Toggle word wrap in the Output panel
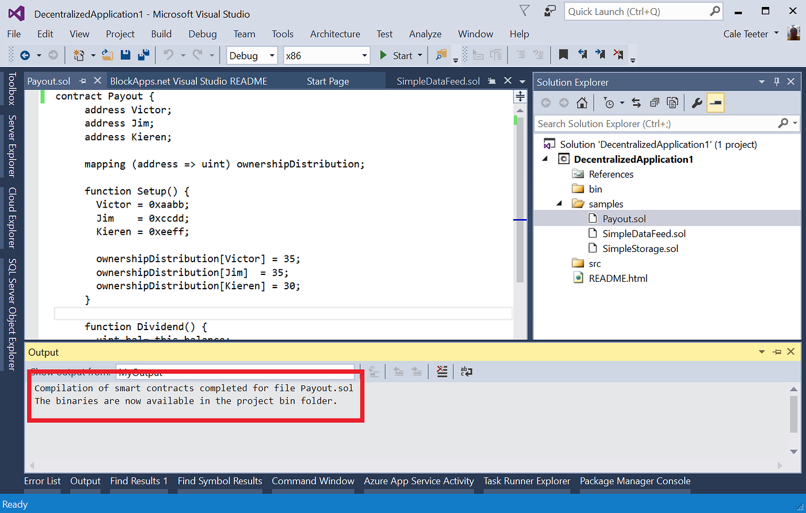This screenshot has height=513, width=806. point(466,372)
